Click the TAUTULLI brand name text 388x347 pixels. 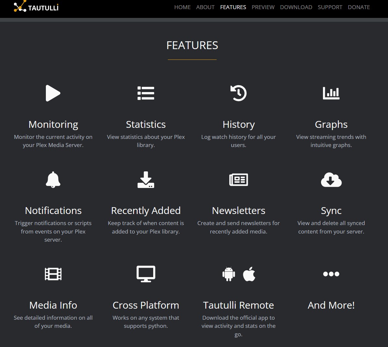pos(43,8)
